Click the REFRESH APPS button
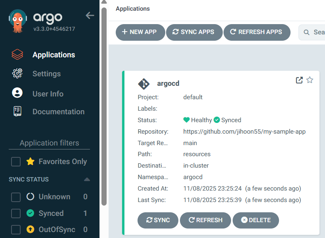The image size is (325, 238). pos(257,32)
